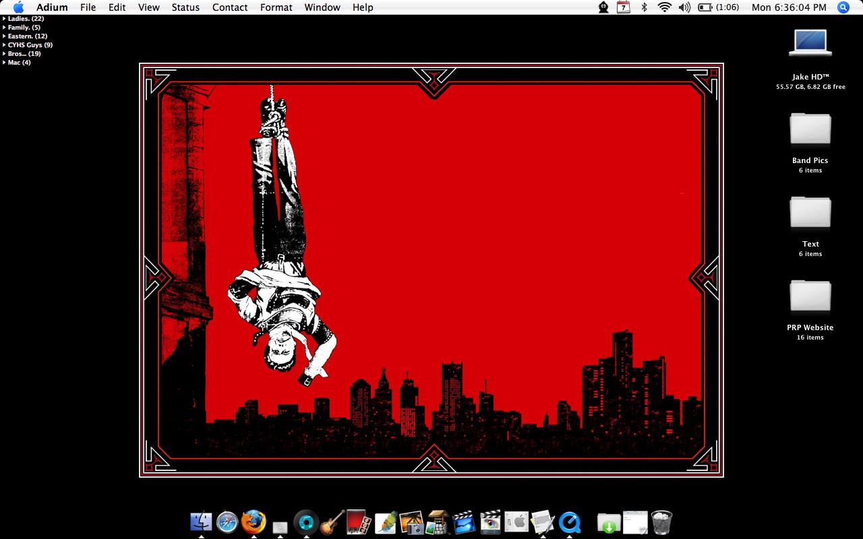Open the Bluetooth status menu
863x539 pixels.
click(644, 7)
